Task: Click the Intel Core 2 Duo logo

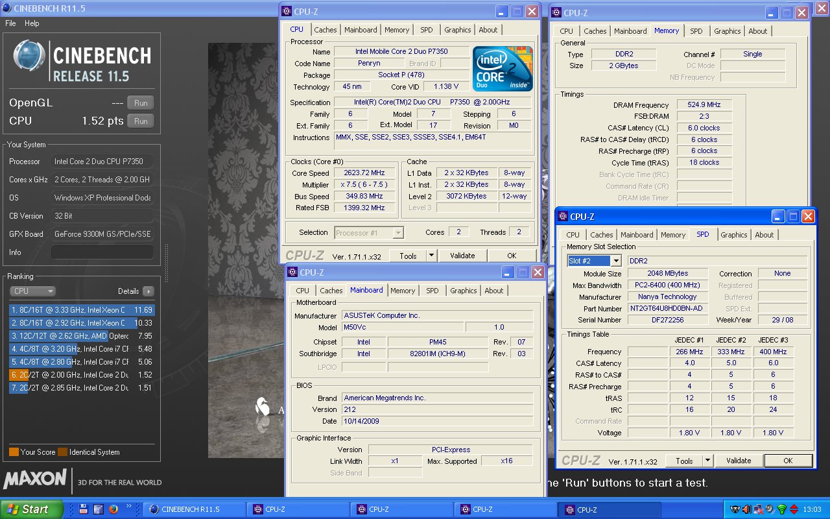Action: [x=503, y=68]
